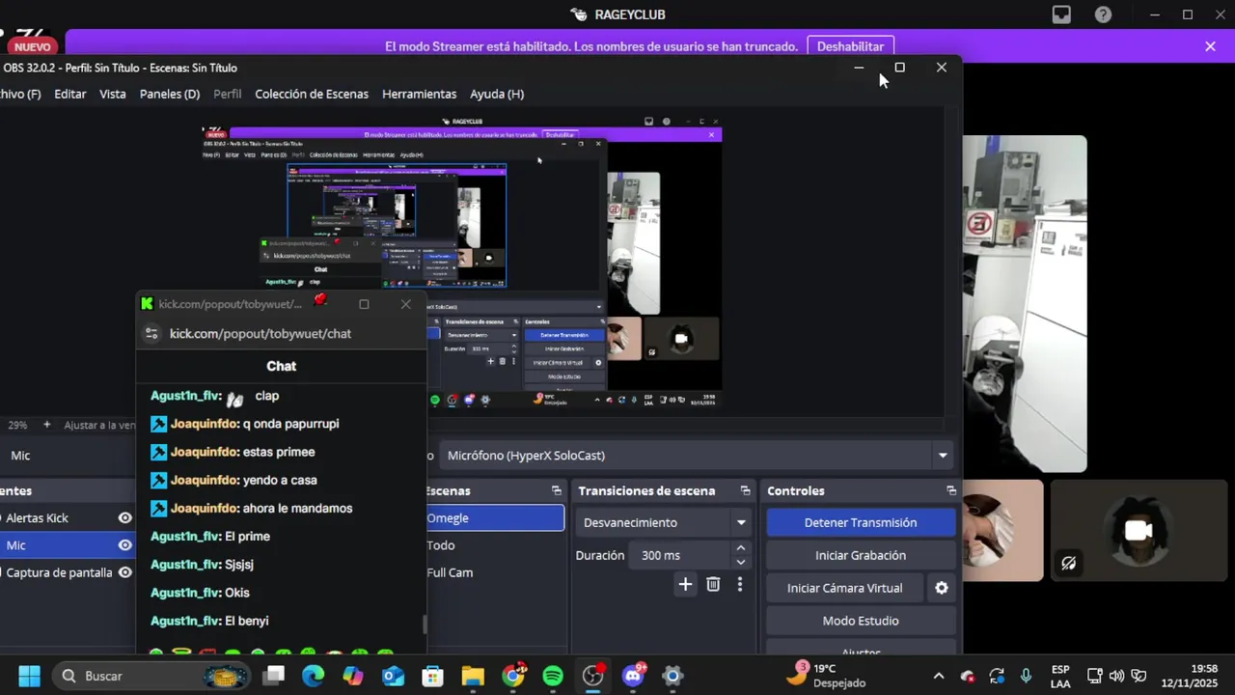Click Iniciar Cámara Virtual button
Viewport: 1235px width, 695px height.
[x=845, y=588]
